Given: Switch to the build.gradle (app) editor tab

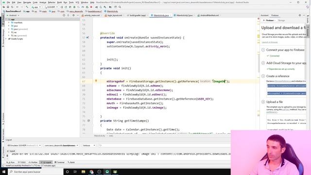Looking at the screenshot, I should pos(138,15).
